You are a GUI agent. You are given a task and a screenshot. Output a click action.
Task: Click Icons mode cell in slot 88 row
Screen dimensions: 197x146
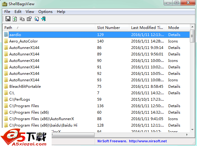[173, 119]
